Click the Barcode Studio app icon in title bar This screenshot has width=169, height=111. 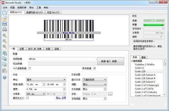[x=3, y=2]
